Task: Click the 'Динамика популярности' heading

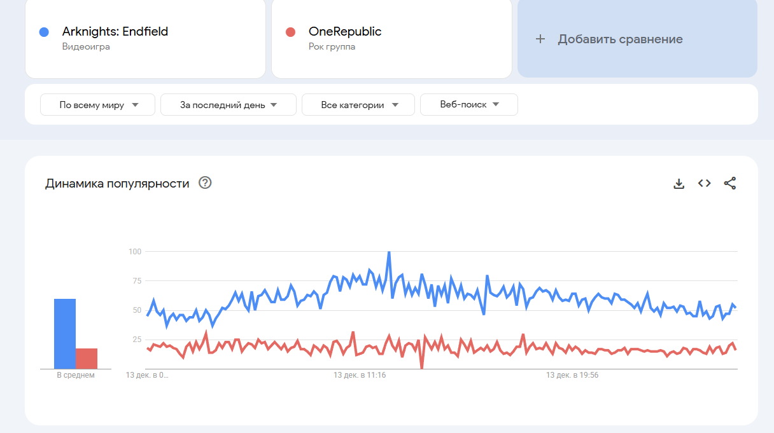Action: (117, 184)
